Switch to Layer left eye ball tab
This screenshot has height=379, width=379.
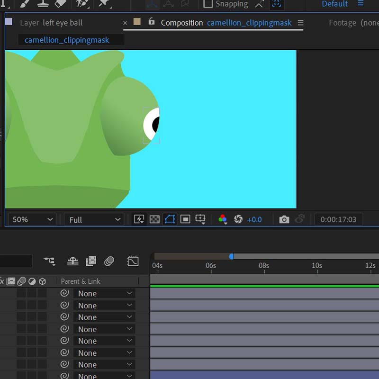(51, 23)
